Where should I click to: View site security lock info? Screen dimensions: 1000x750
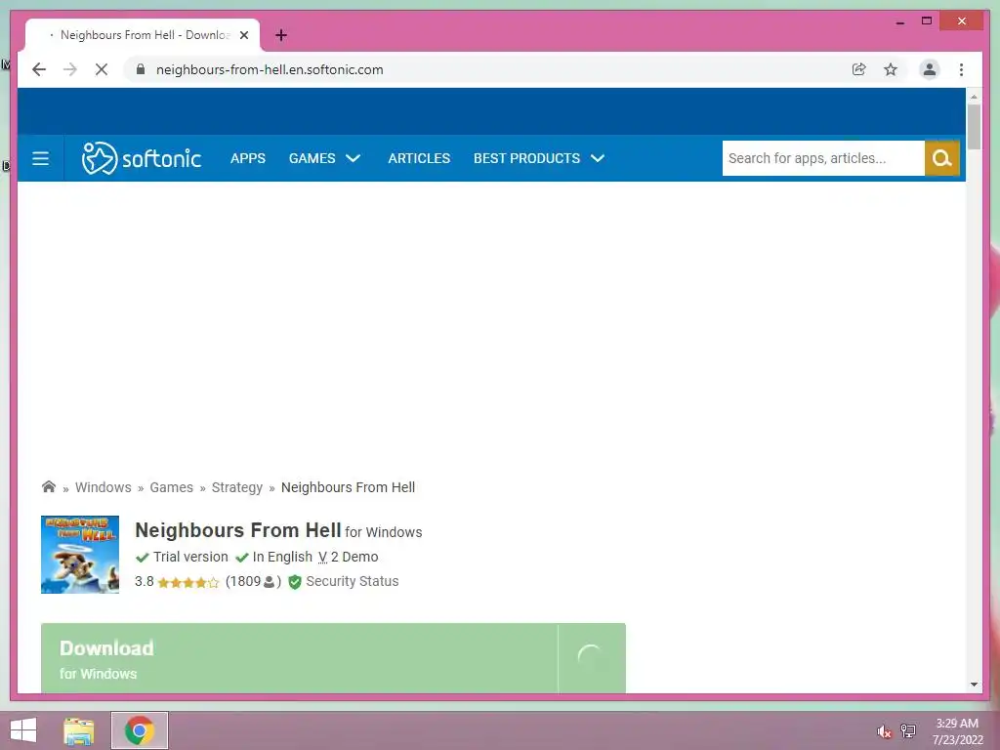[141, 69]
